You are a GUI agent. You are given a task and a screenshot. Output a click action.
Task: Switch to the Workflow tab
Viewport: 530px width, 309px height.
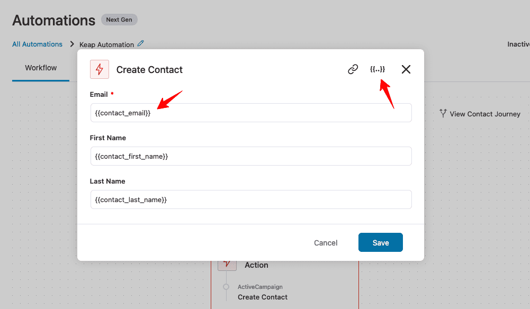pos(41,68)
